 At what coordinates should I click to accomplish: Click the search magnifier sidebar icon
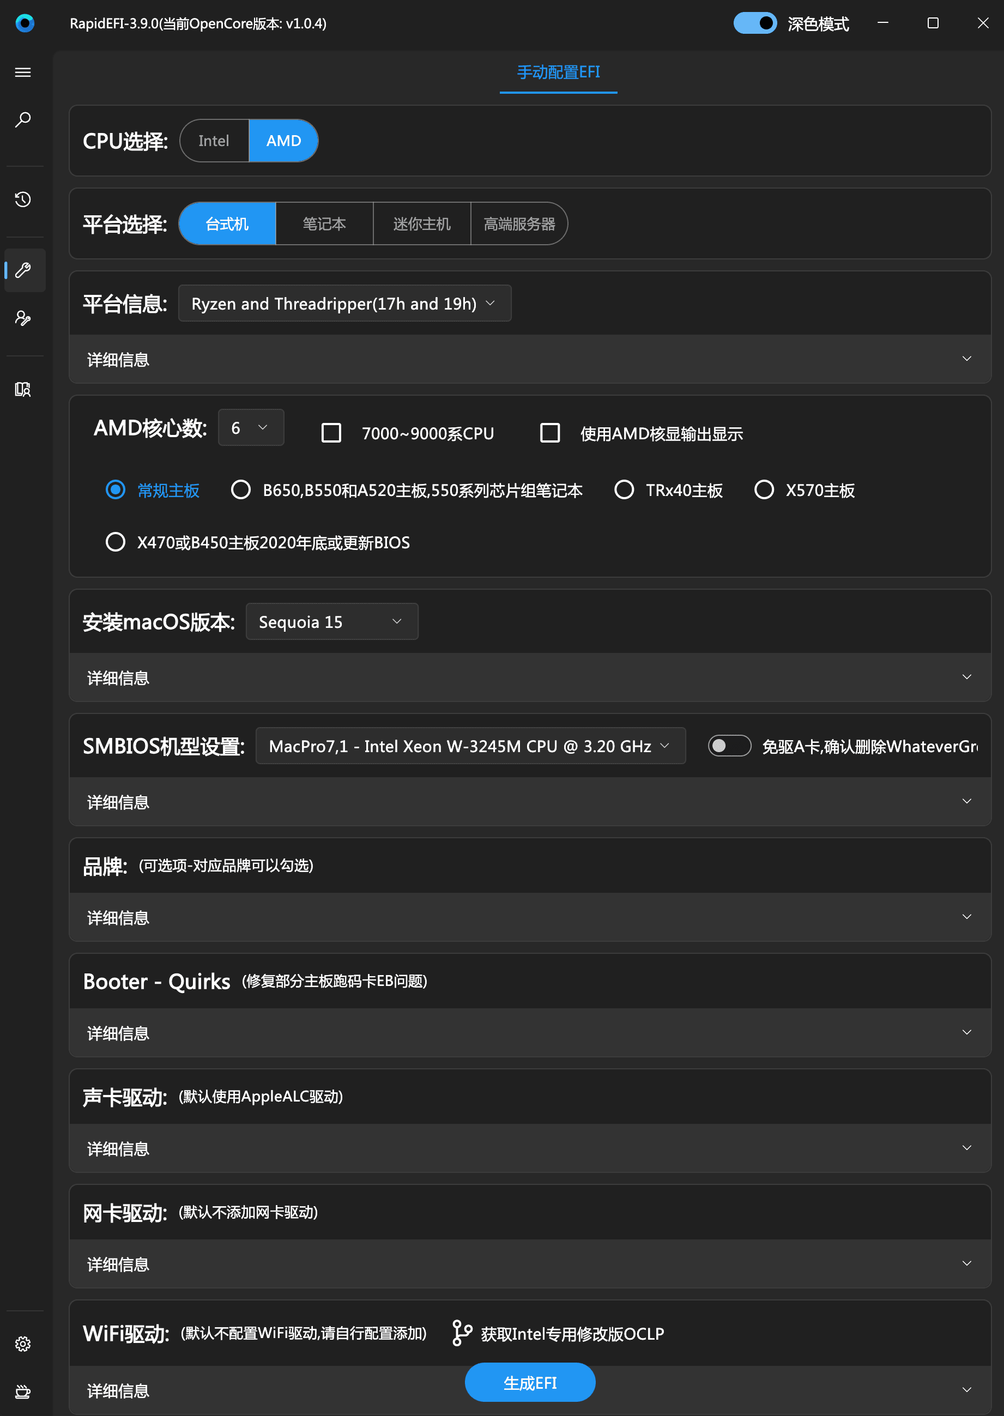[x=23, y=119]
